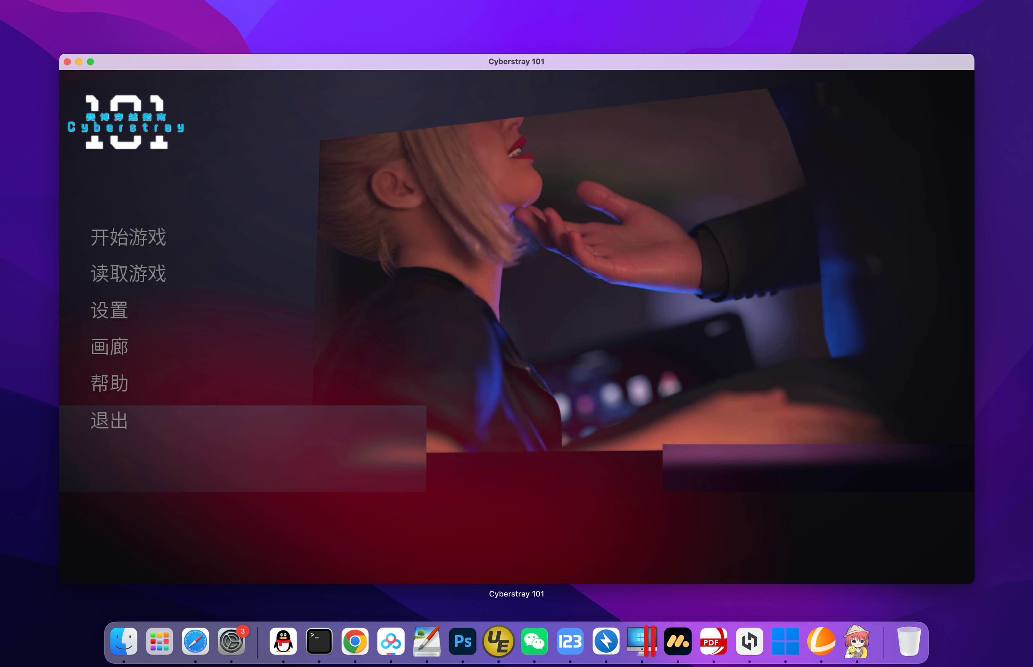
Task: Open the 画廊 gallery
Action: pyautogui.click(x=109, y=346)
